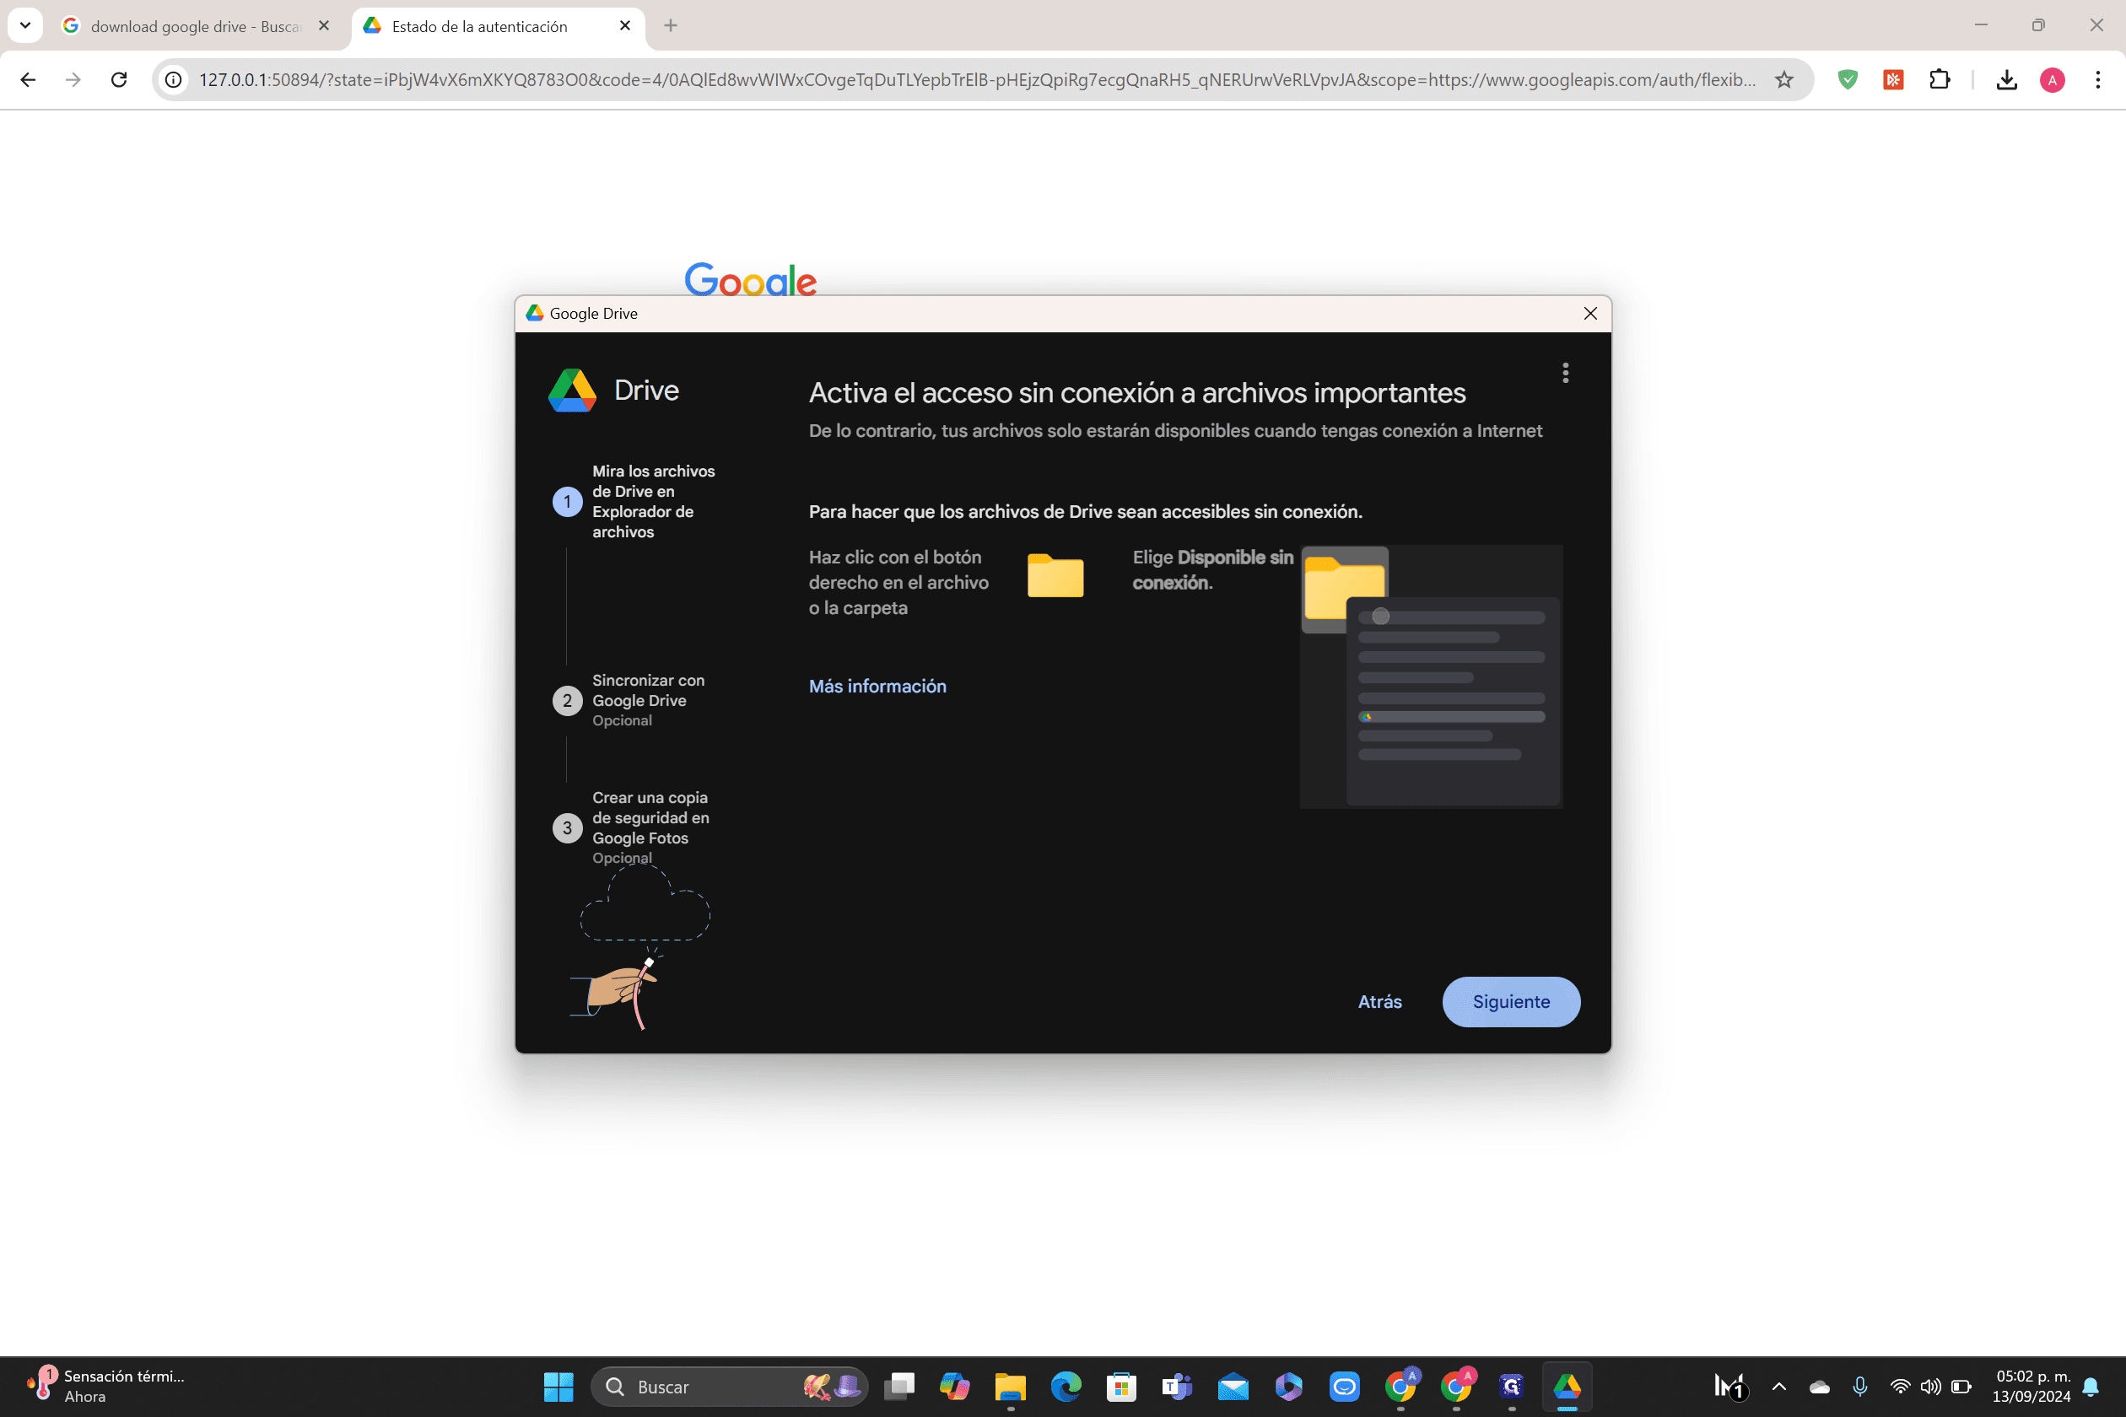
Task: Go back with the Atrás button
Action: click(1379, 1001)
